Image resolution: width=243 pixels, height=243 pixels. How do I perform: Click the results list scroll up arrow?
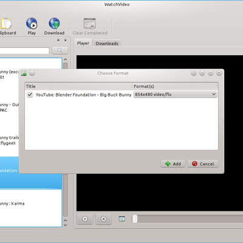pos(65,60)
